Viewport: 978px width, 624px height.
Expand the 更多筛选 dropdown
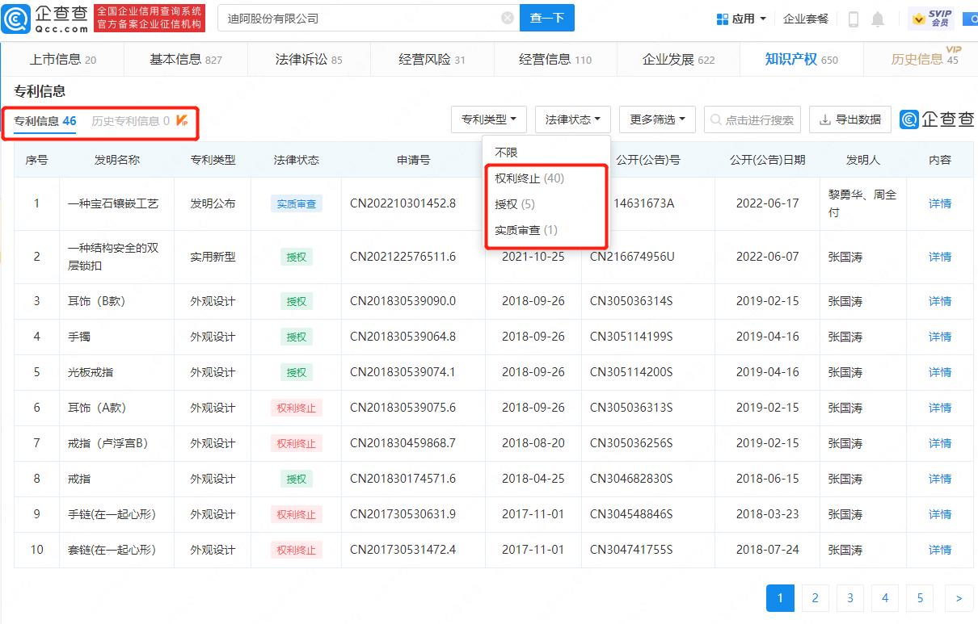coord(657,119)
